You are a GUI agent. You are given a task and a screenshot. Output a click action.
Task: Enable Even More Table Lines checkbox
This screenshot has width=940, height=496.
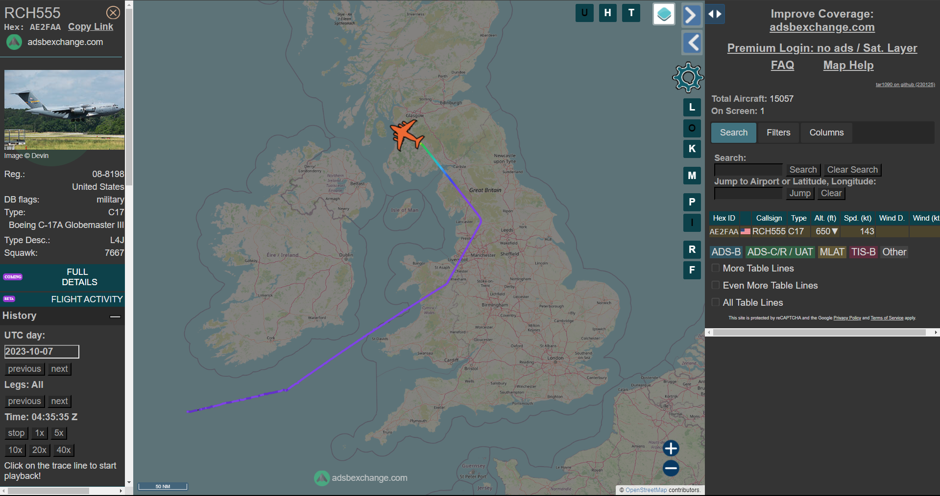tap(716, 285)
